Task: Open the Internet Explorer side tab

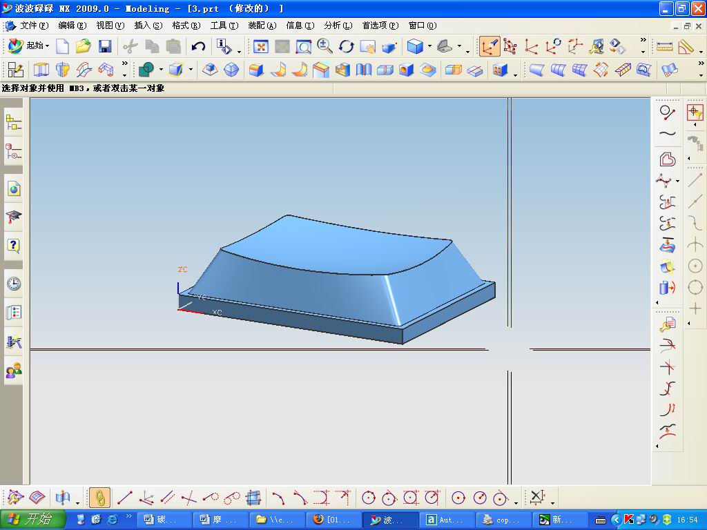Action: point(14,189)
